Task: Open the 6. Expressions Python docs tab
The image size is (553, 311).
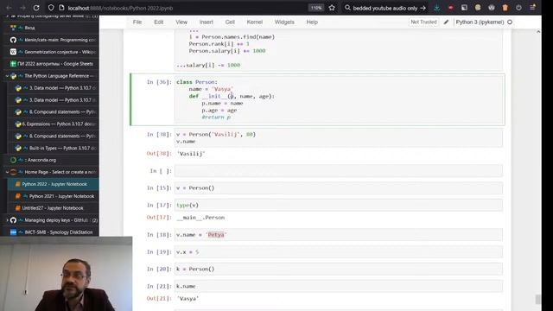Action: (55, 124)
